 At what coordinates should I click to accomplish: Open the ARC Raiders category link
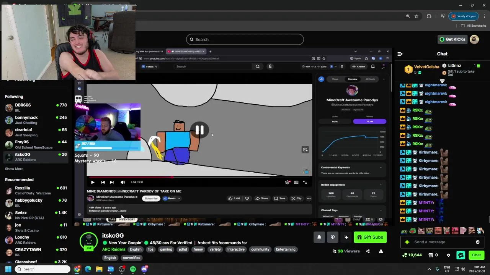(x=114, y=249)
